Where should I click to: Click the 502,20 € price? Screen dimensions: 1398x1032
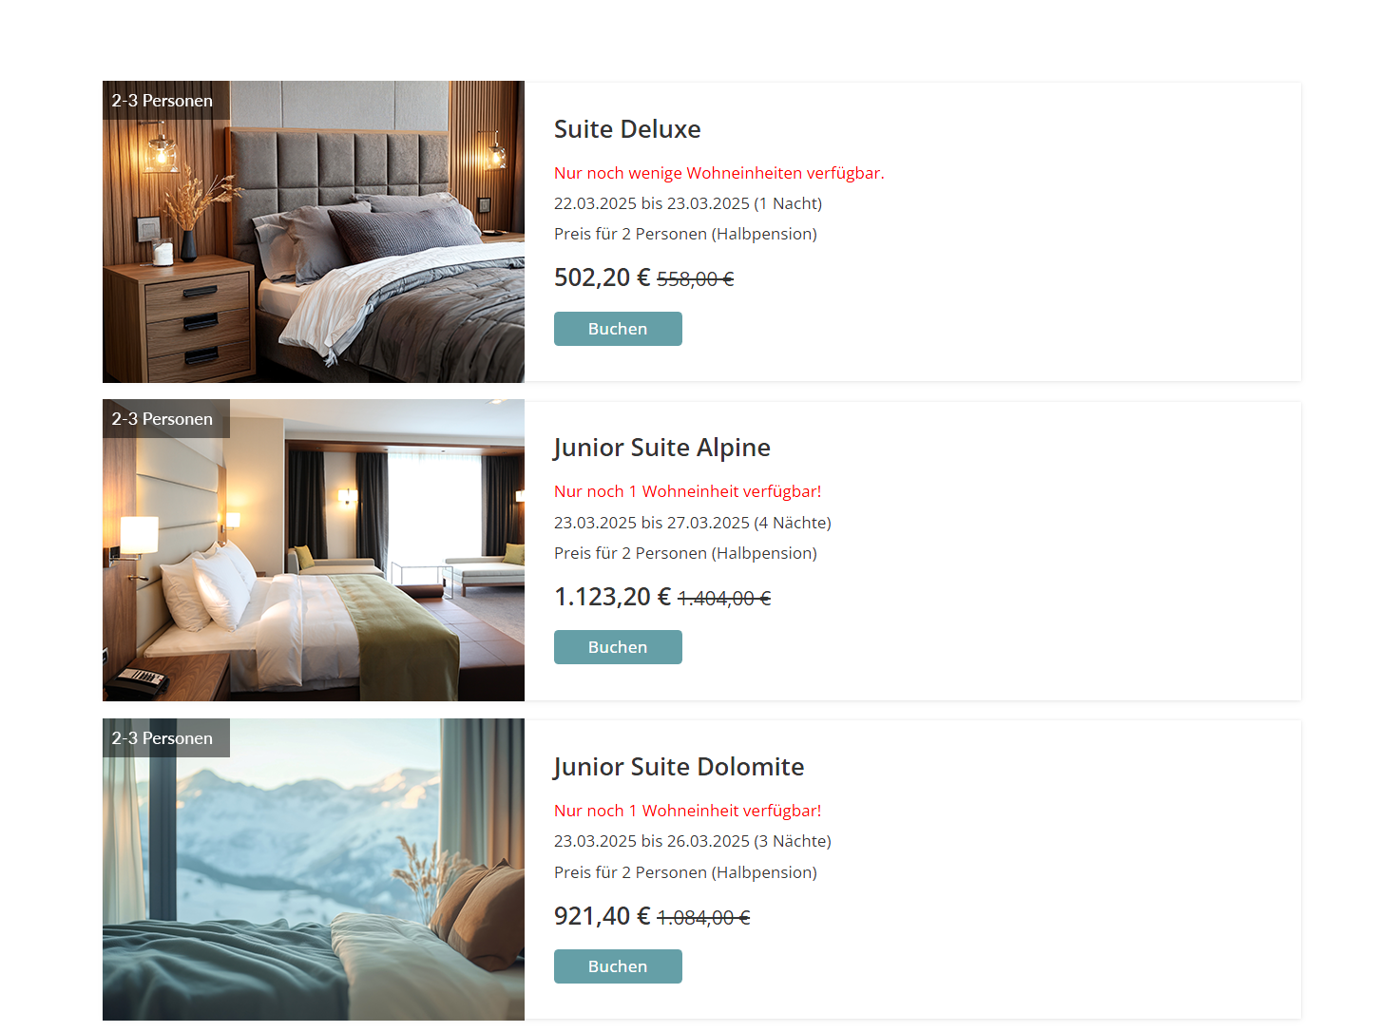[603, 277]
